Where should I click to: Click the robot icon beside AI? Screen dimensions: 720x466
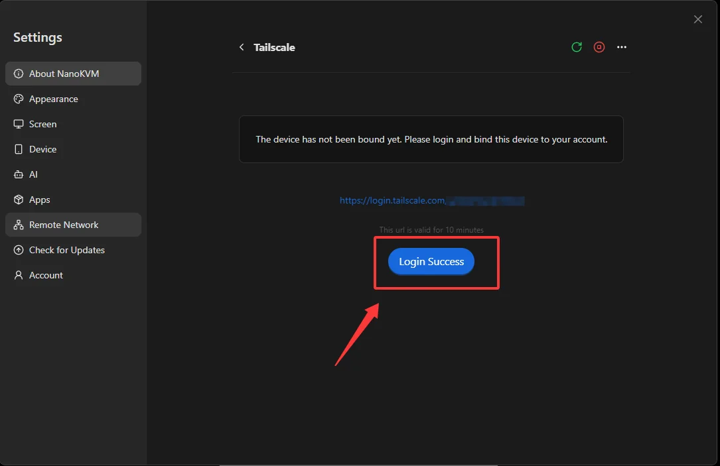click(19, 174)
